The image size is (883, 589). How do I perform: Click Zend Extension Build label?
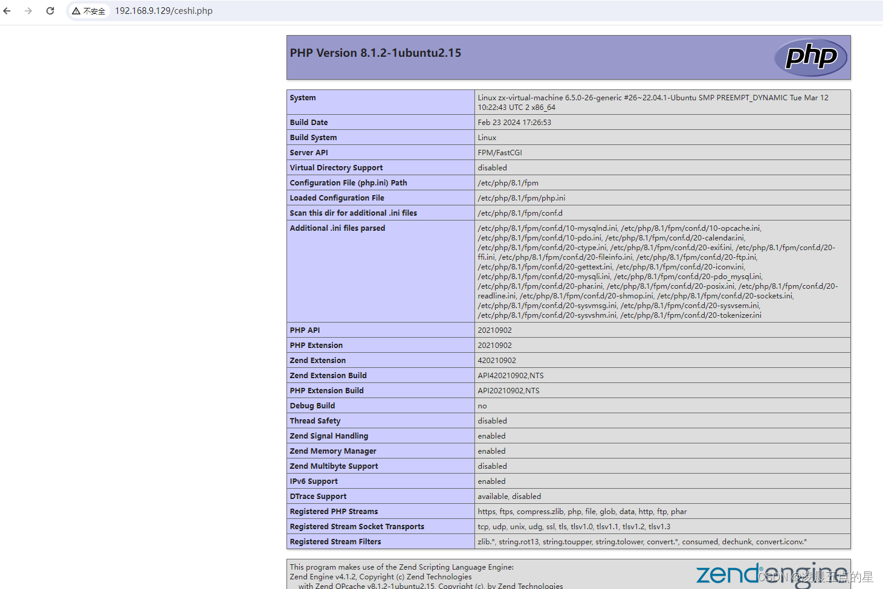coord(328,376)
